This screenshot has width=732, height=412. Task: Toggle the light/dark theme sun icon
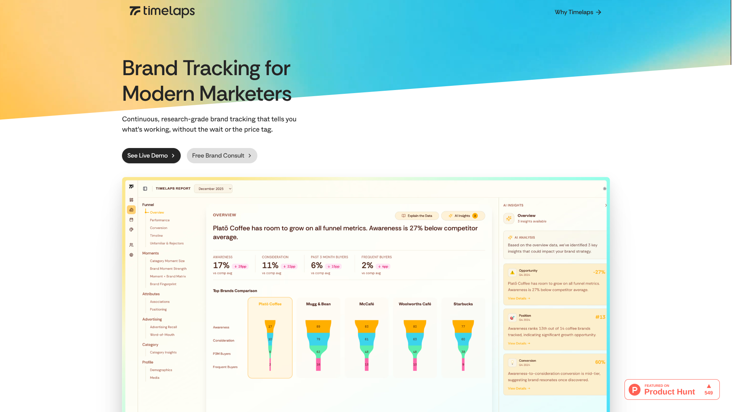click(604, 189)
